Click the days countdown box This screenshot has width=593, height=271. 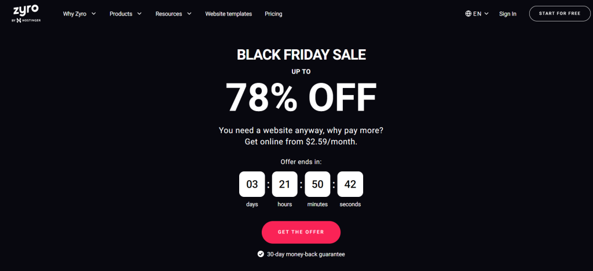tap(252, 184)
